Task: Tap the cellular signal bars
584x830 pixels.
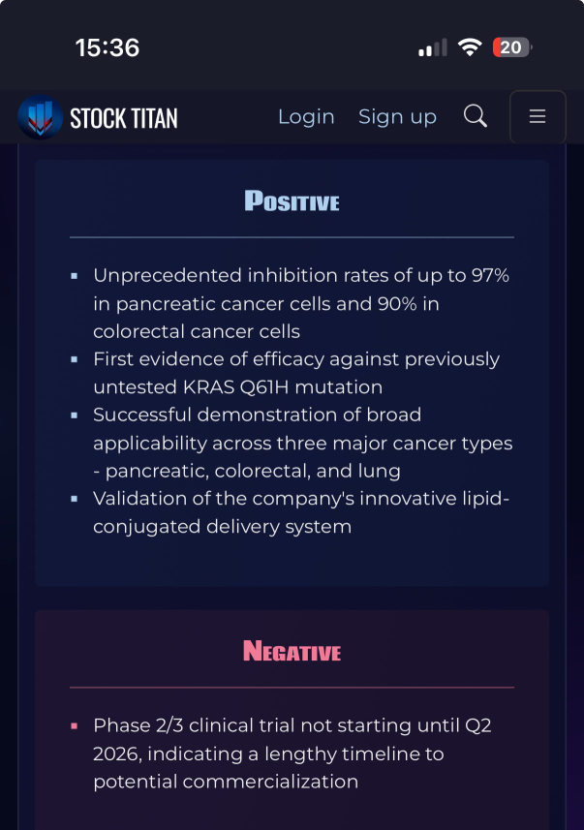Action: [433, 47]
